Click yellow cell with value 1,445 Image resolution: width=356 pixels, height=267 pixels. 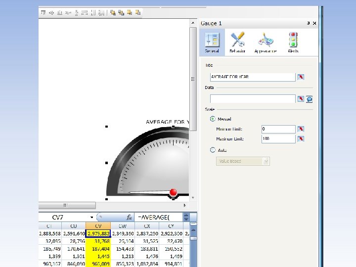click(98, 256)
